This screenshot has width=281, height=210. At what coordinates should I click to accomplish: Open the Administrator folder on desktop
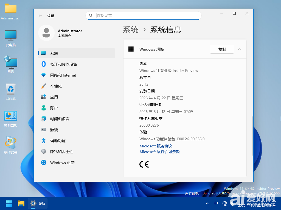(x=11, y=12)
